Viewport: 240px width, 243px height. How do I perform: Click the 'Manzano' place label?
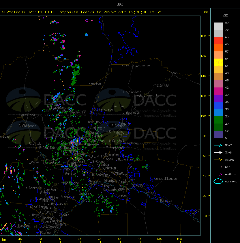click(x=24, y=226)
